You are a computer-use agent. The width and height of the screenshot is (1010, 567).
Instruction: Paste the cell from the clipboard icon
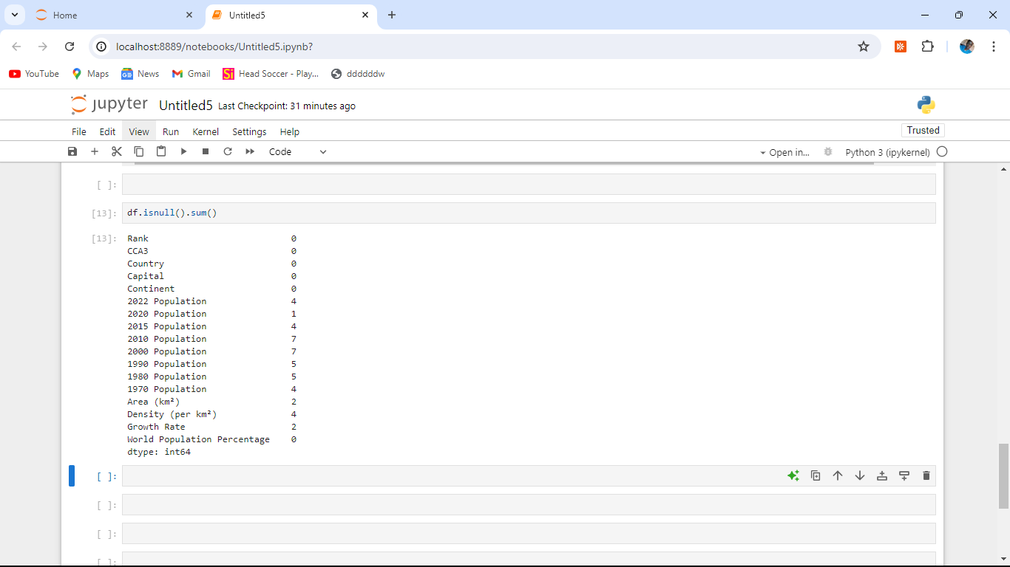click(x=161, y=151)
